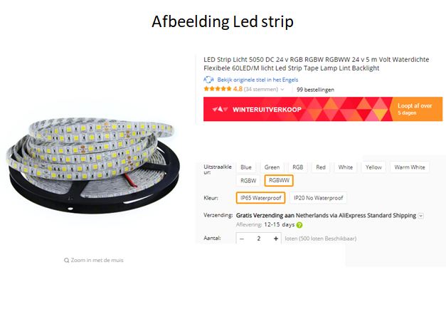Click the plus icon to increase quantity
Image resolution: width=446 pixels, height=334 pixels.
[x=275, y=239]
